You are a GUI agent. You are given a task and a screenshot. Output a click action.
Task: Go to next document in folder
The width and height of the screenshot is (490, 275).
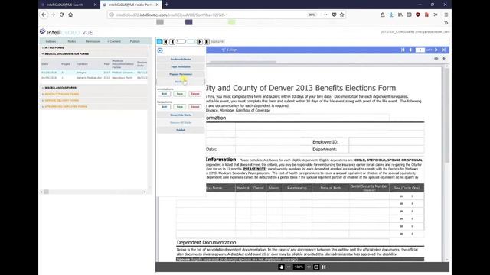pos(200,41)
